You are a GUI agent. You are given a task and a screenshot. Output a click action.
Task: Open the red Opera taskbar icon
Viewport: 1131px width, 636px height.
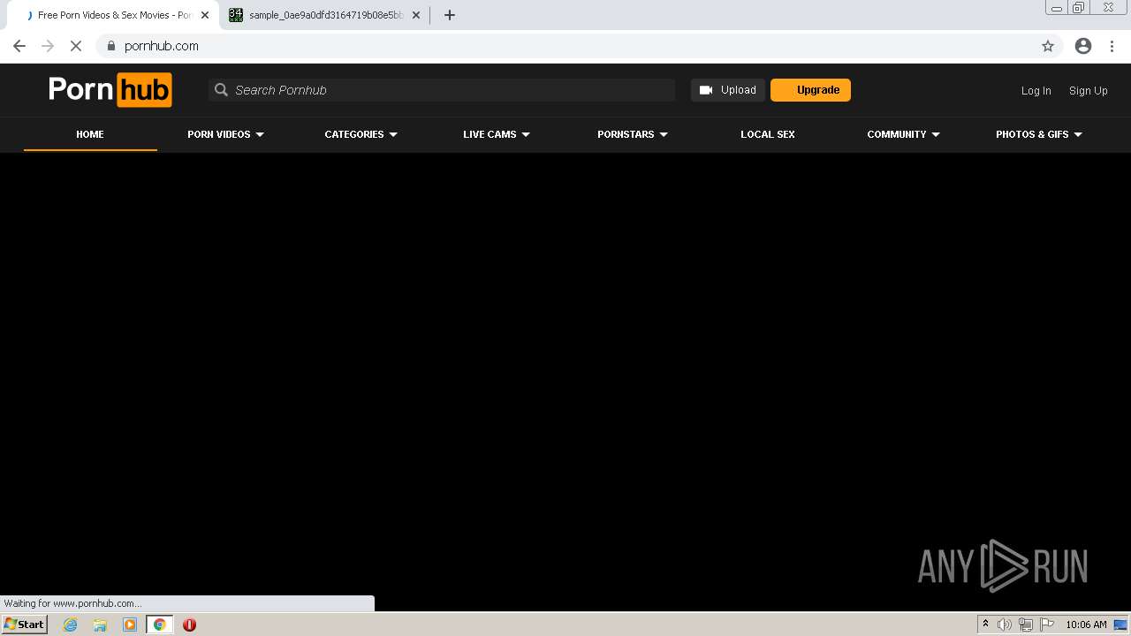click(x=189, y=625)
